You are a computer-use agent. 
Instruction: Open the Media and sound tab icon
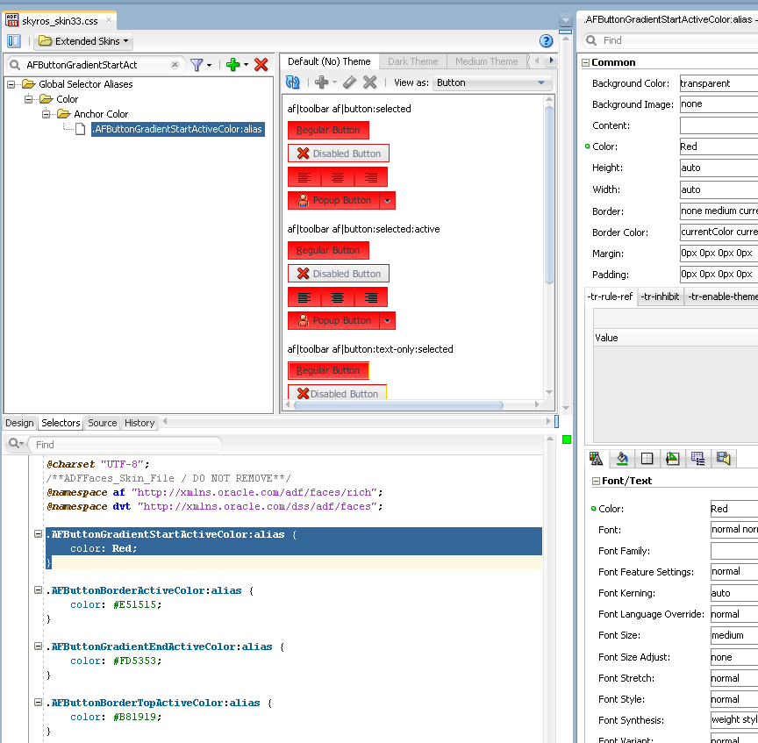click(x=723, y=458)
